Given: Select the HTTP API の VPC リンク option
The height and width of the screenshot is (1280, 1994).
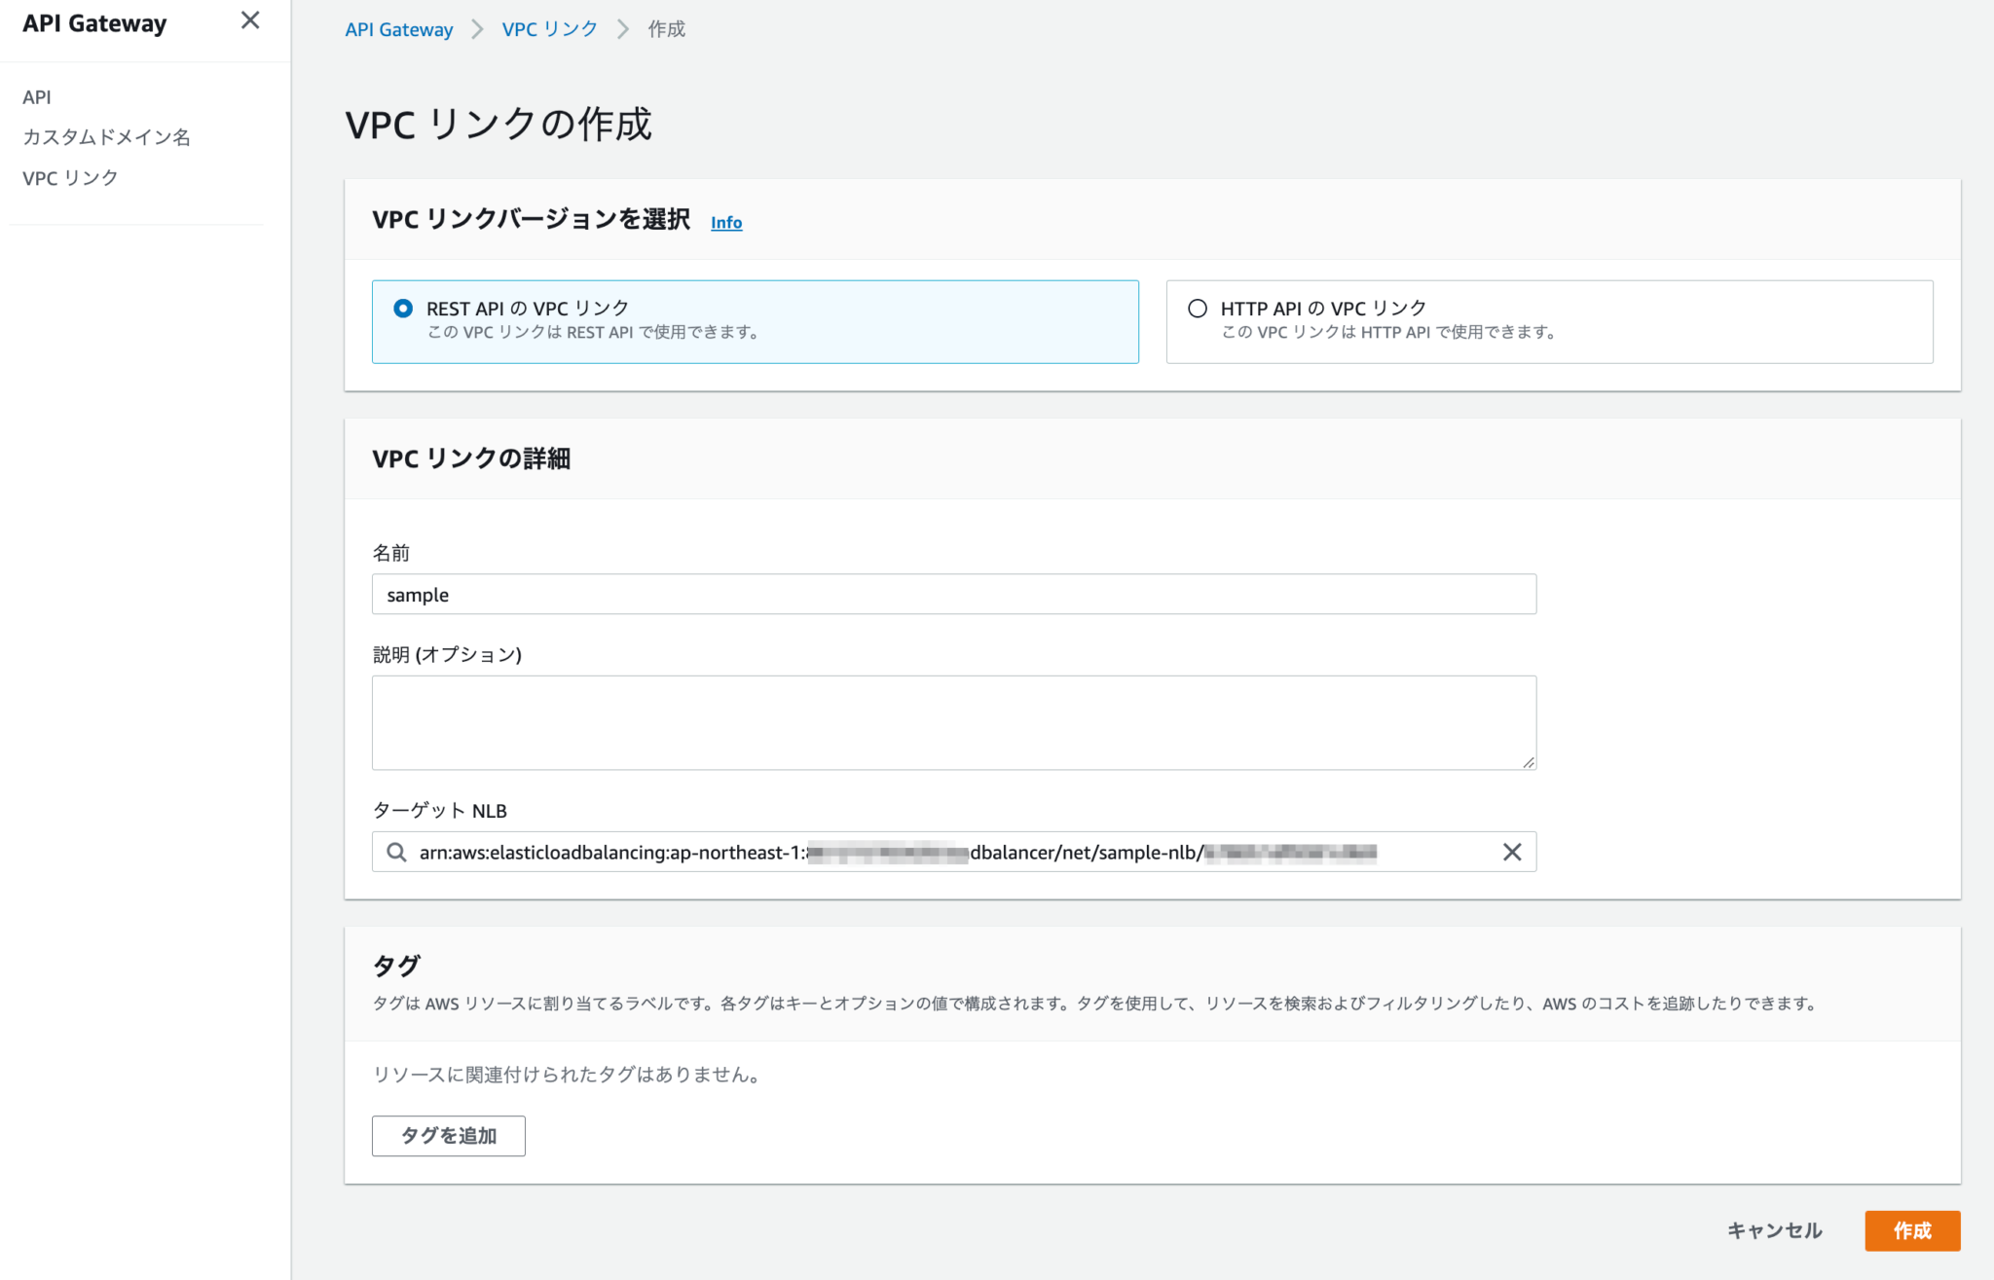Looking at the screenshot, I should [1197, 308].
